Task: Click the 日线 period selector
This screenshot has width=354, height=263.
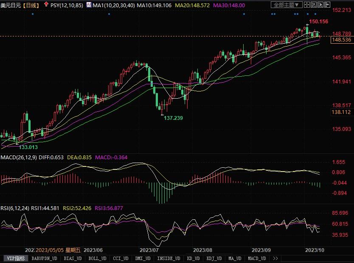Action: pos(31,5)
